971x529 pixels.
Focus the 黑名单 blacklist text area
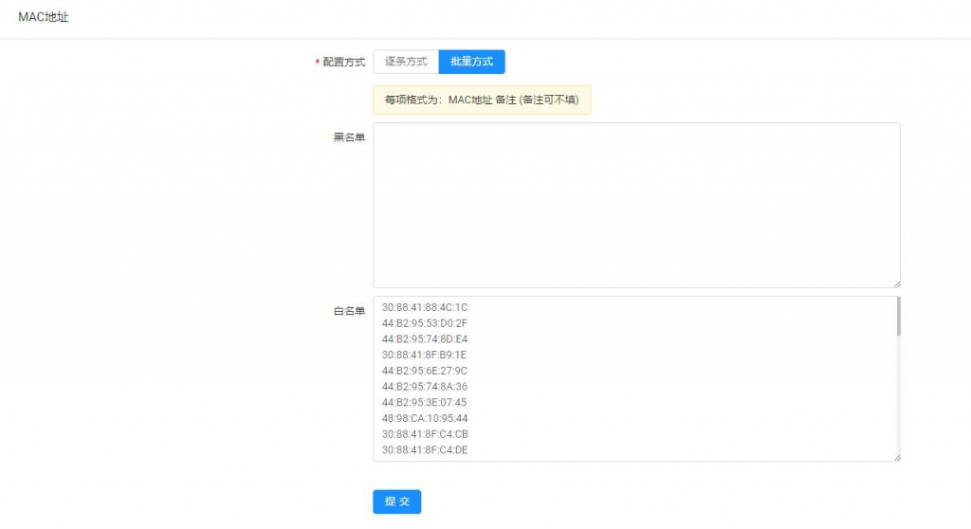[635, 205]
